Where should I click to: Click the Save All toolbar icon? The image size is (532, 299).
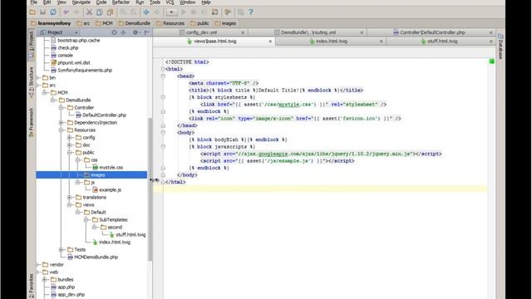42,12
